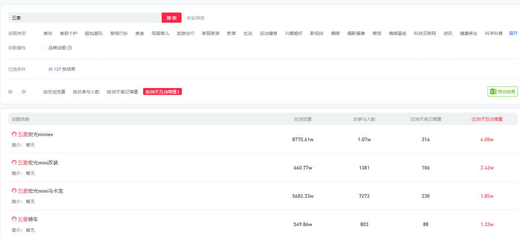Filter by 美妆 topic type

pos(48,34)
